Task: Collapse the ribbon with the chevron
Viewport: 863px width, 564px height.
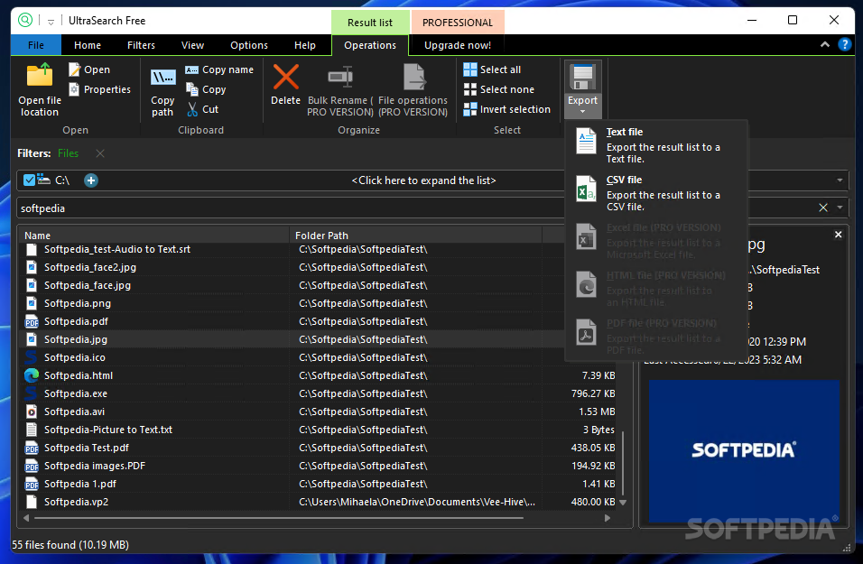Action: click(824, 44)
